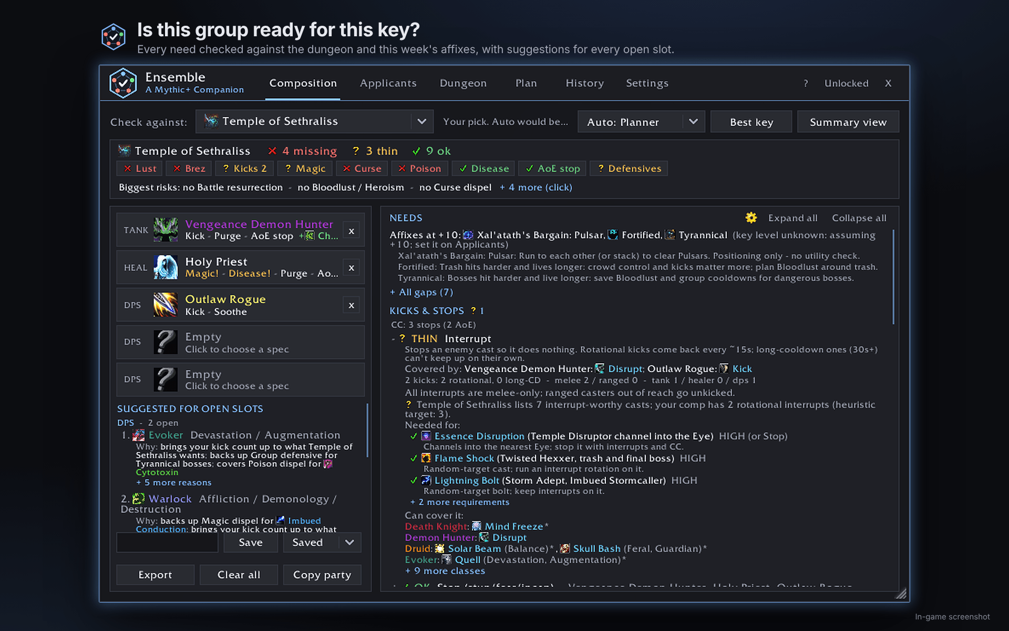1009x631 pixels.
Task: Open the Auto: Planner dropdown
Action: (641, 121)
